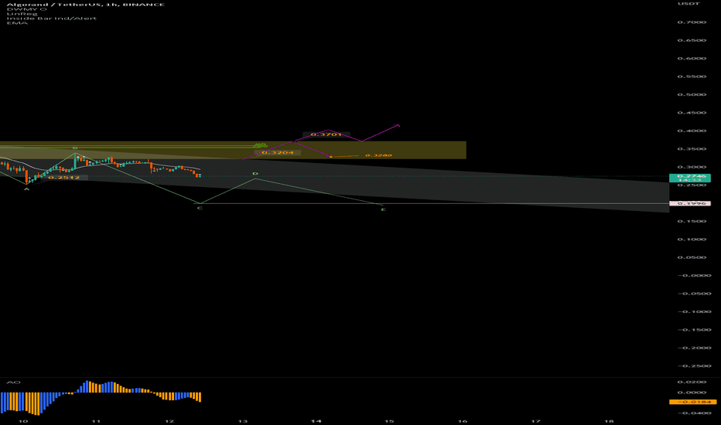Select the AO indicator pane label

[13, 382]
